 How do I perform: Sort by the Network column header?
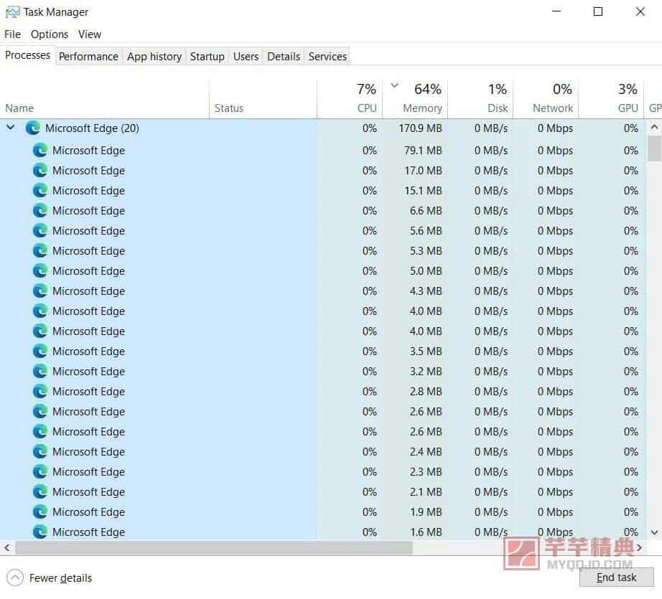[546, 99]
